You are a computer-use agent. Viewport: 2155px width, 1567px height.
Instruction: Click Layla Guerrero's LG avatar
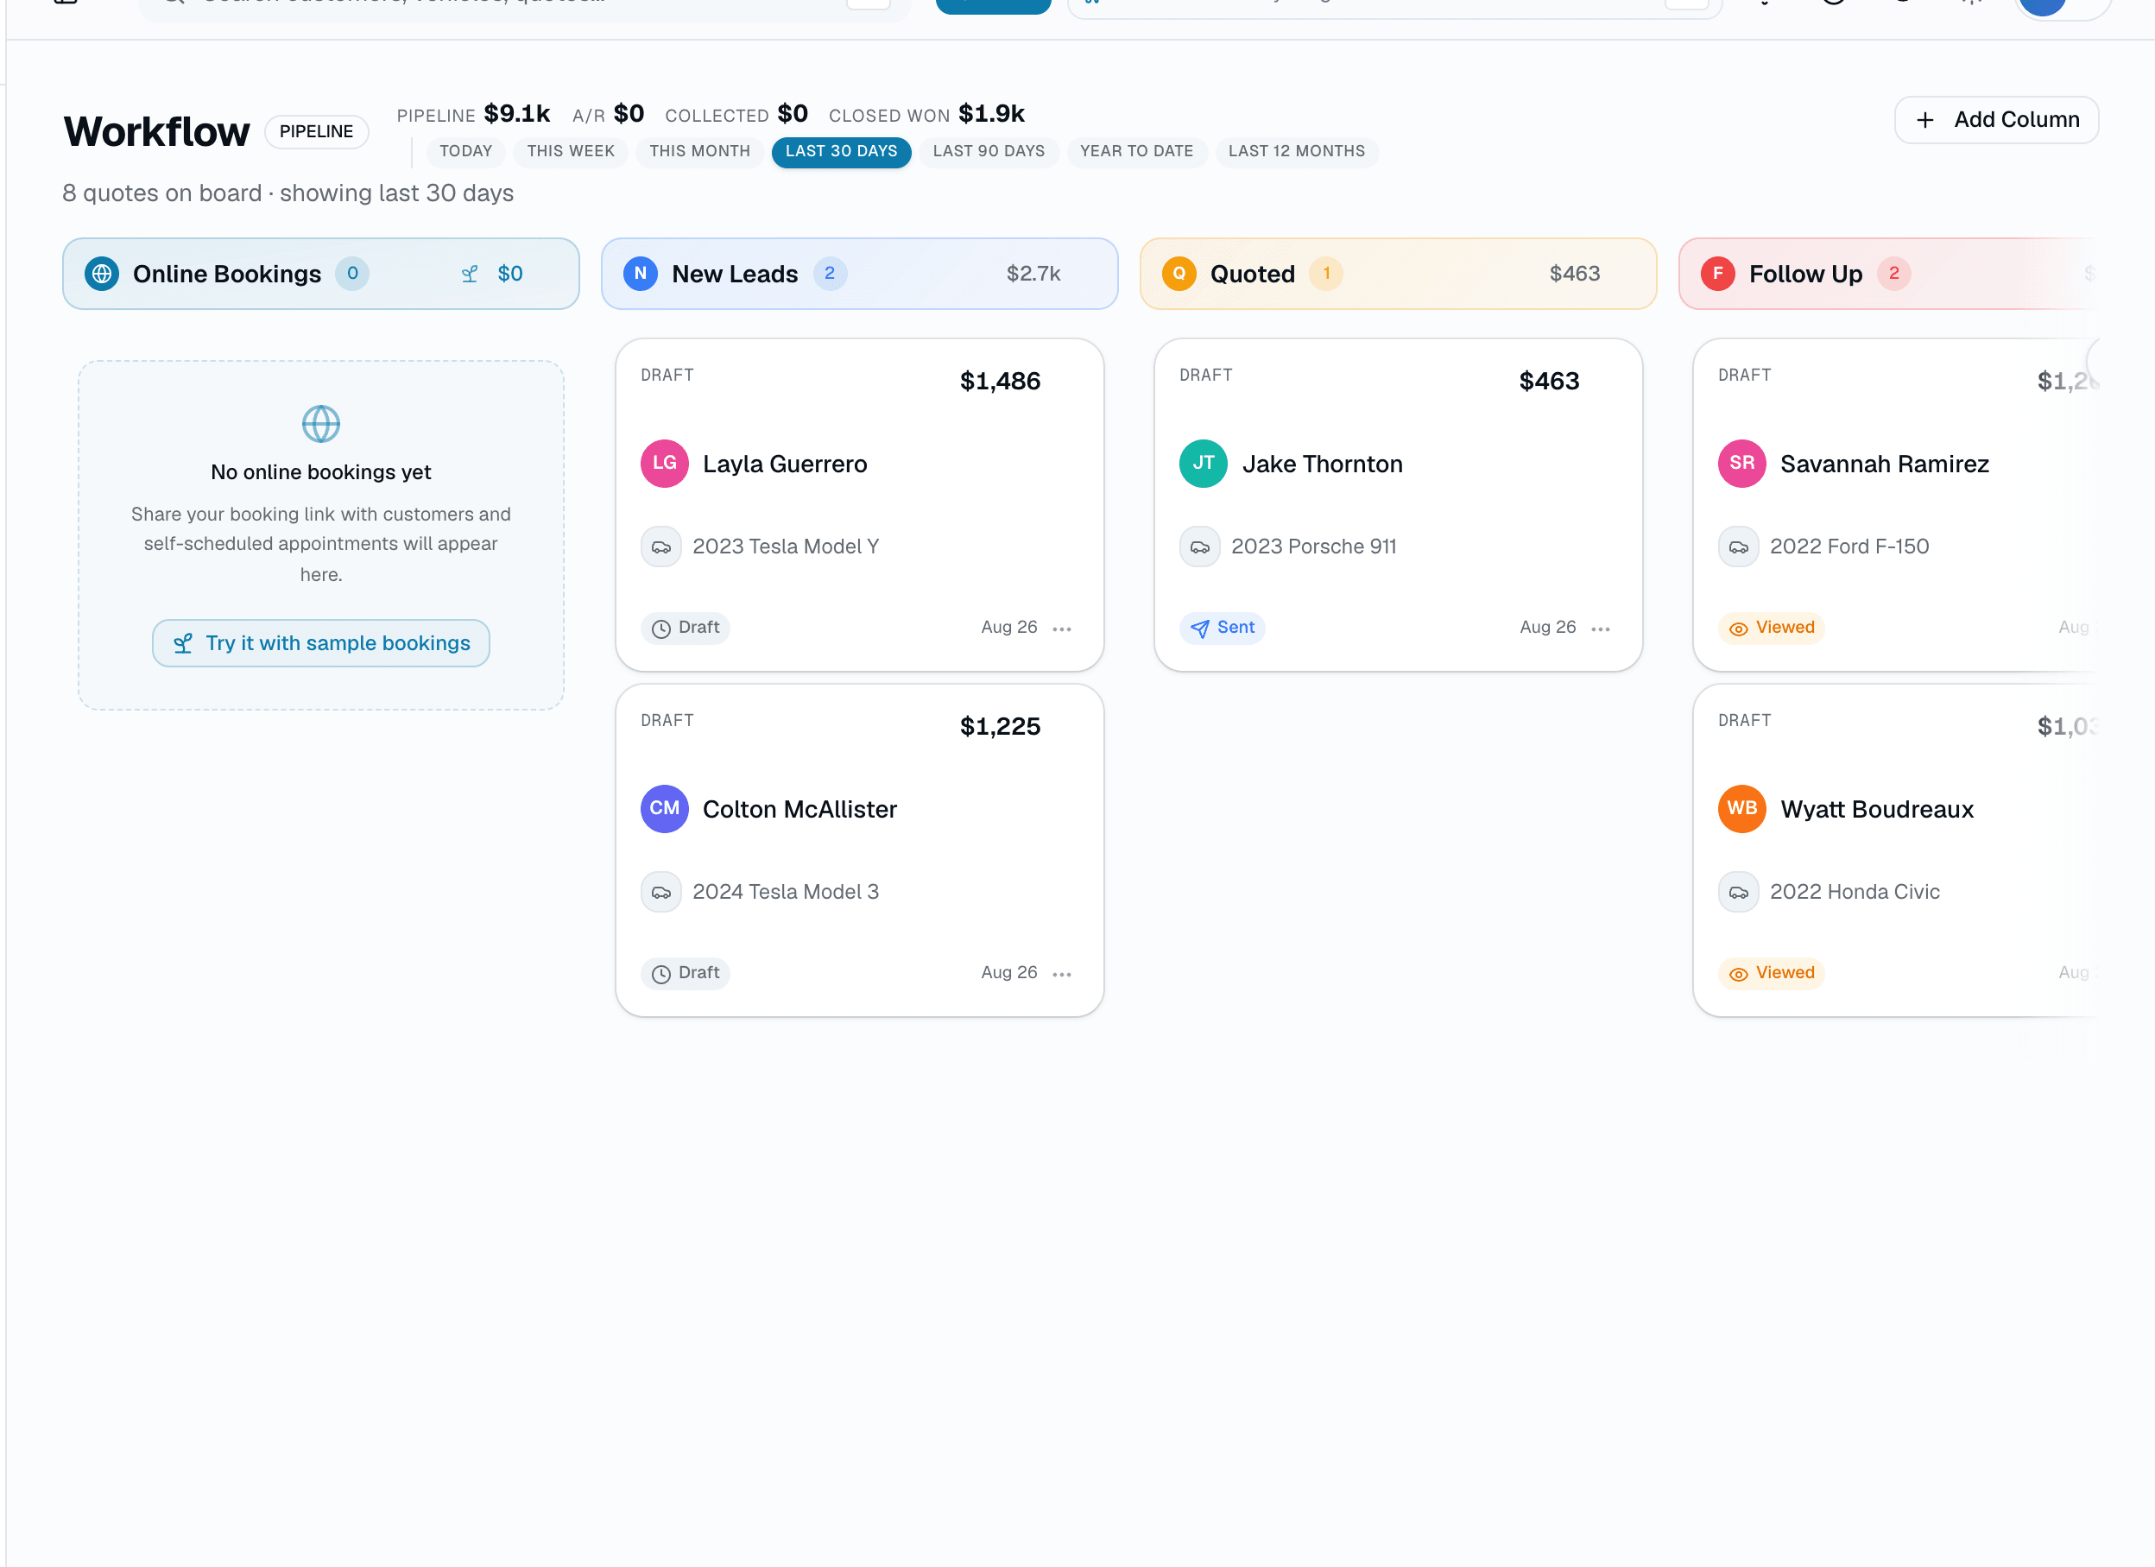click(x=664, y=464)
